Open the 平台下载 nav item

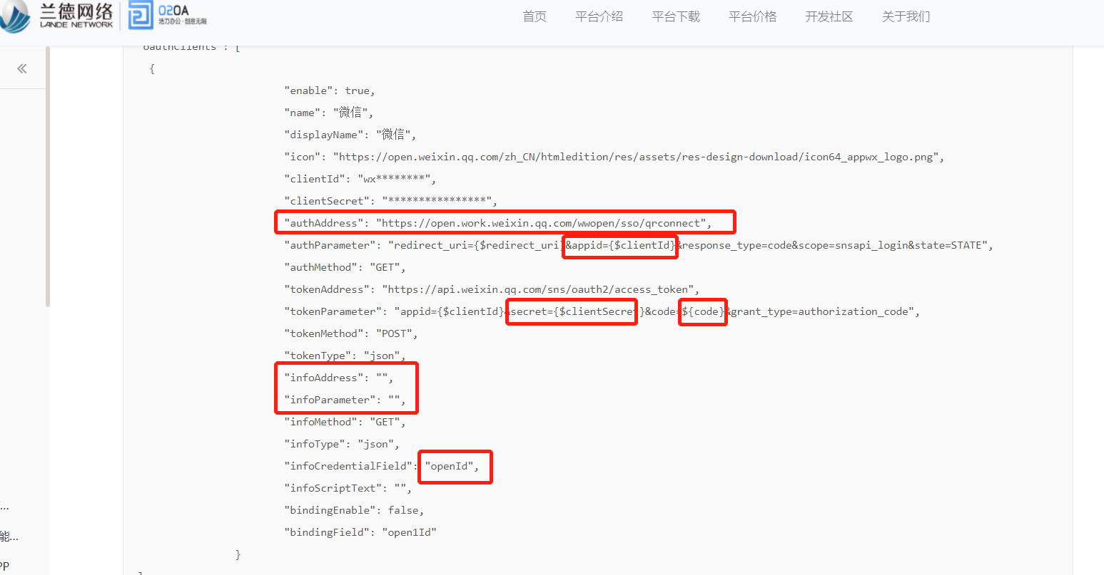point(676,16)
